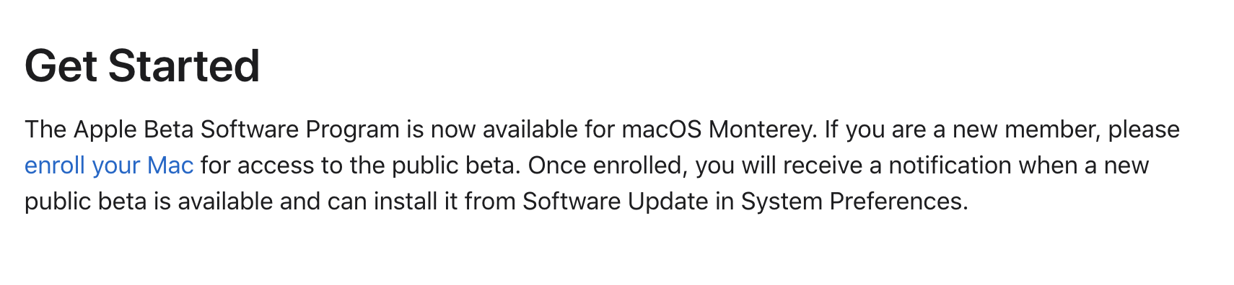Click the word "The" starting the paragraph

pyautogui.click(x=45, y=130)
